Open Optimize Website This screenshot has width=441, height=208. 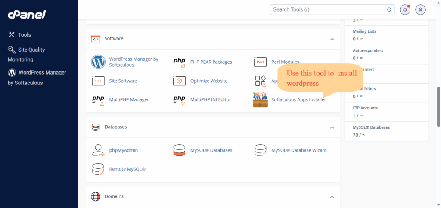tap(209, 81)
